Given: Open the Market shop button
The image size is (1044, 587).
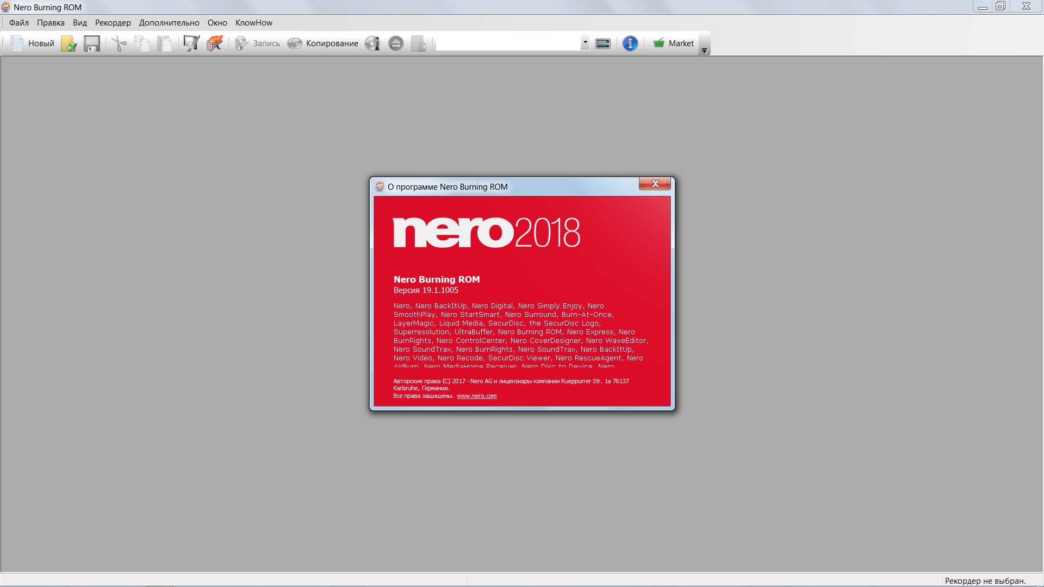Looking at the screenshot, I should coord(673,43).
